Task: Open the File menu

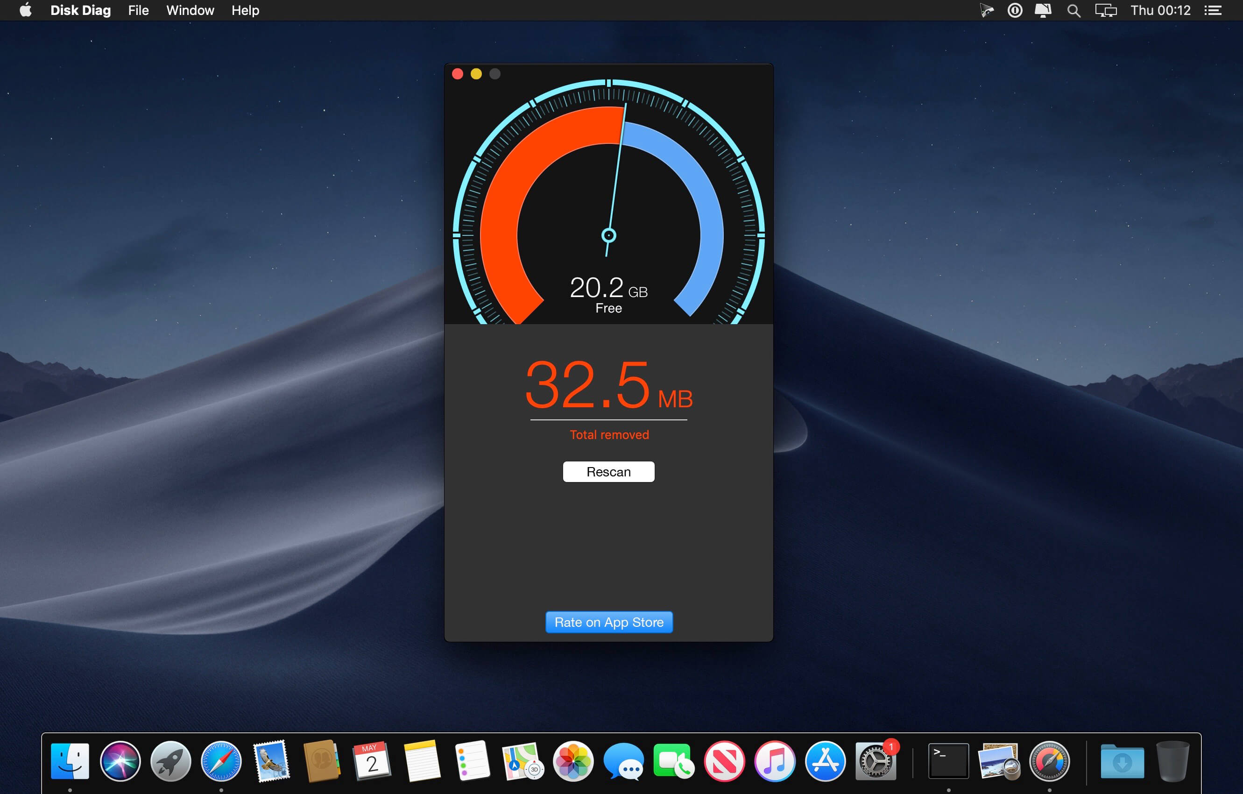Action: coord(138,10)
